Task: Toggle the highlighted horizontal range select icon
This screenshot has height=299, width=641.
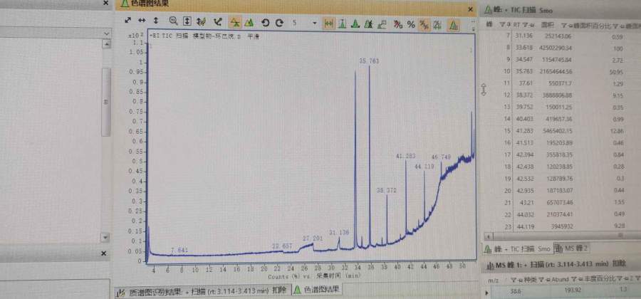Action: [x=328, y=24]
